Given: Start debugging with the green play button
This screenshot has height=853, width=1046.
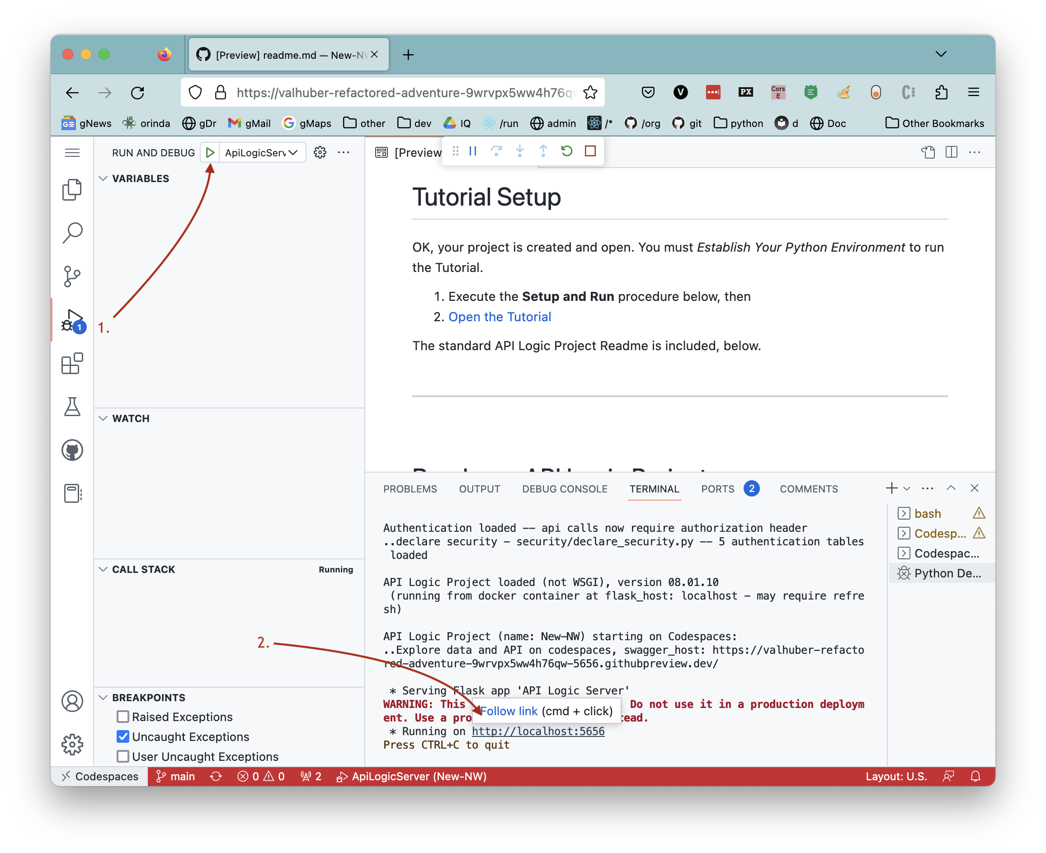Looking at the screenshot, I should pyautogui.click(x=210, y=152).
